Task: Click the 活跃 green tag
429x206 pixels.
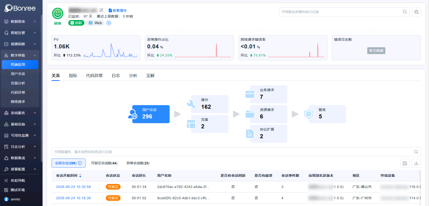Action: click(x=76, y=23)
